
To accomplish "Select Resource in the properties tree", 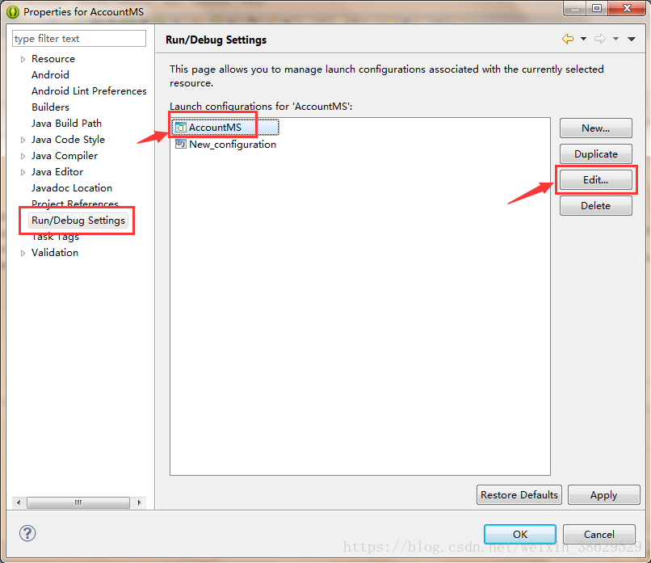I will click(x=53, y=59).
